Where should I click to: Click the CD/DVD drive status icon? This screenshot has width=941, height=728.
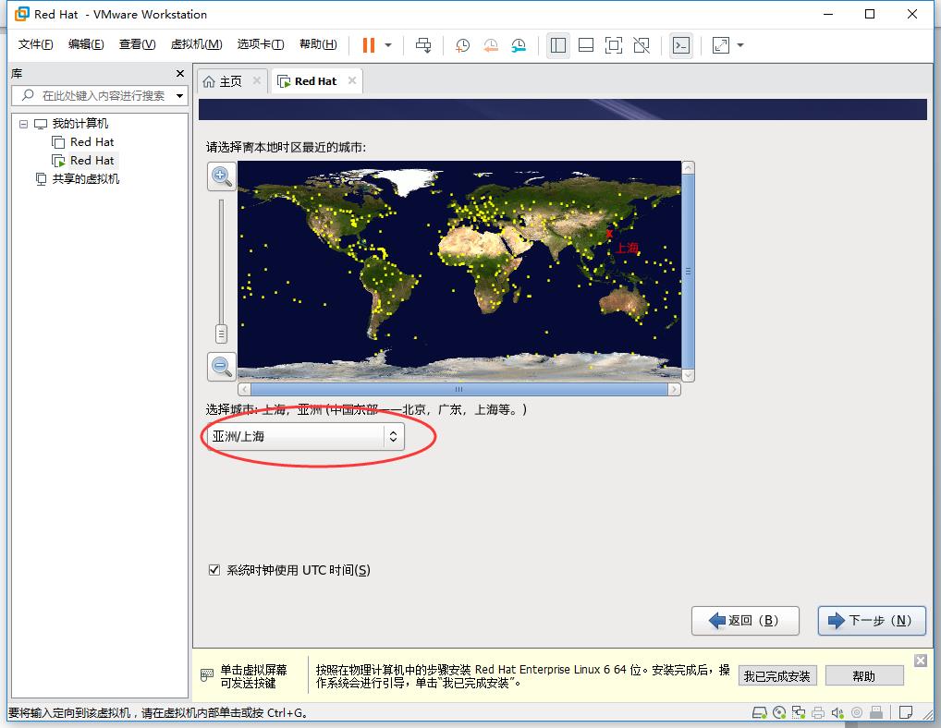779,712
